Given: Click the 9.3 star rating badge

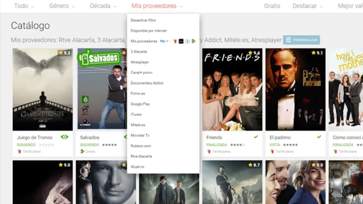Looking at the screenshot, I should pos(64,53).
